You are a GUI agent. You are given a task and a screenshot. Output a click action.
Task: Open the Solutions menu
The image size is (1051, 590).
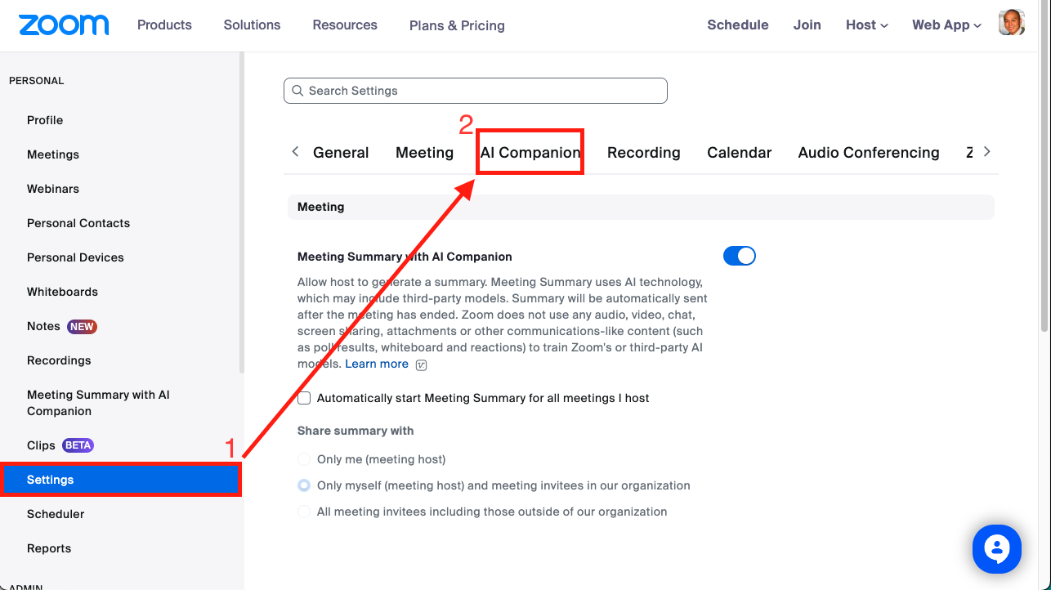[252, 25]
